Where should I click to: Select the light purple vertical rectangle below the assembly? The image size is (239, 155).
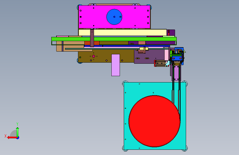pyautogui.click(x=116, y=65)
